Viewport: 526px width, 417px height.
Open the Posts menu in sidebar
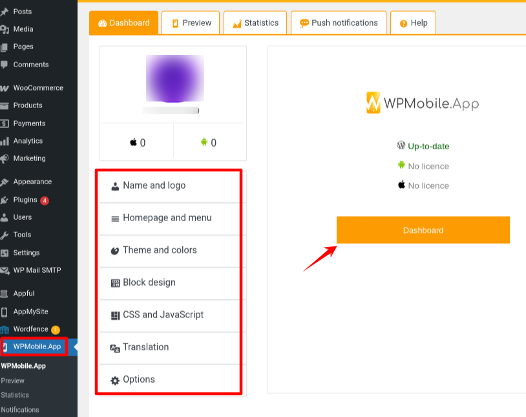click(22, 12)
